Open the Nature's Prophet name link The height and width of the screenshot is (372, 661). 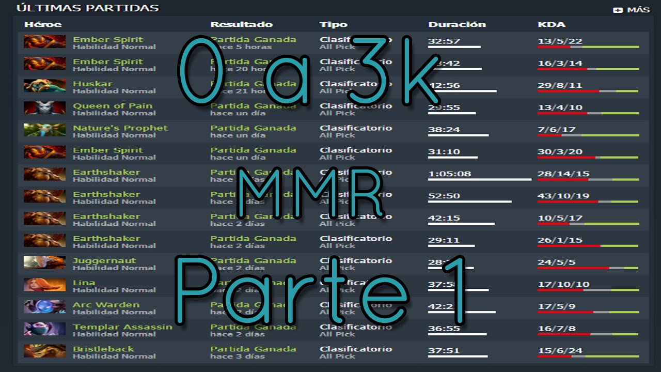(120, 128)
